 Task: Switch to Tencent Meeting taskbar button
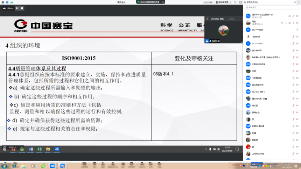click(x=52, y=166)
